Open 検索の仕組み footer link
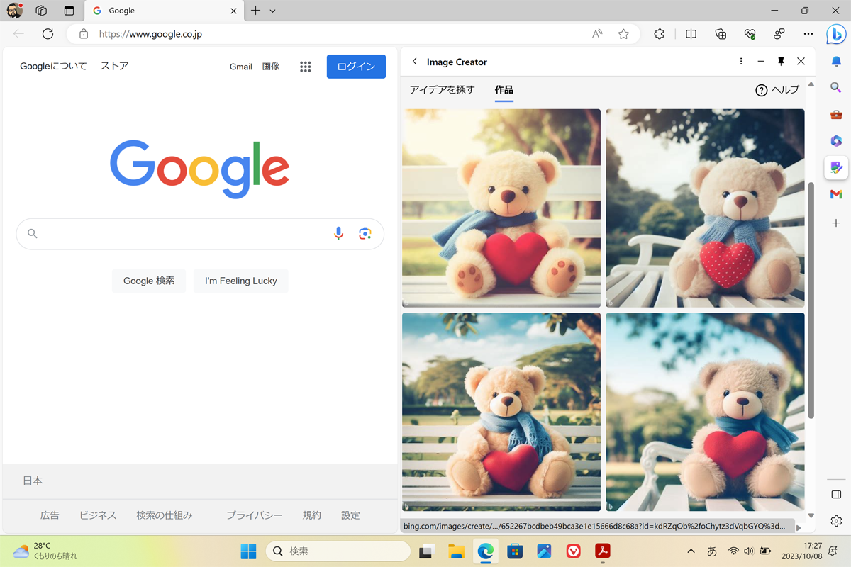851x567 pixels. (164, 515)
